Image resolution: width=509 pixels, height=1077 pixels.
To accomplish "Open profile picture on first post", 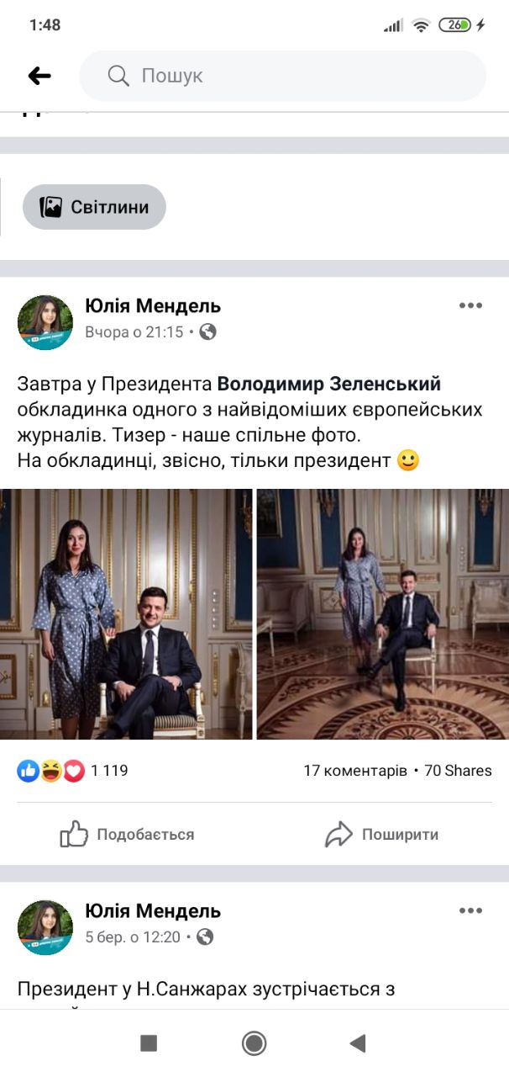I will pyautogui.click(x=45, y=322).
